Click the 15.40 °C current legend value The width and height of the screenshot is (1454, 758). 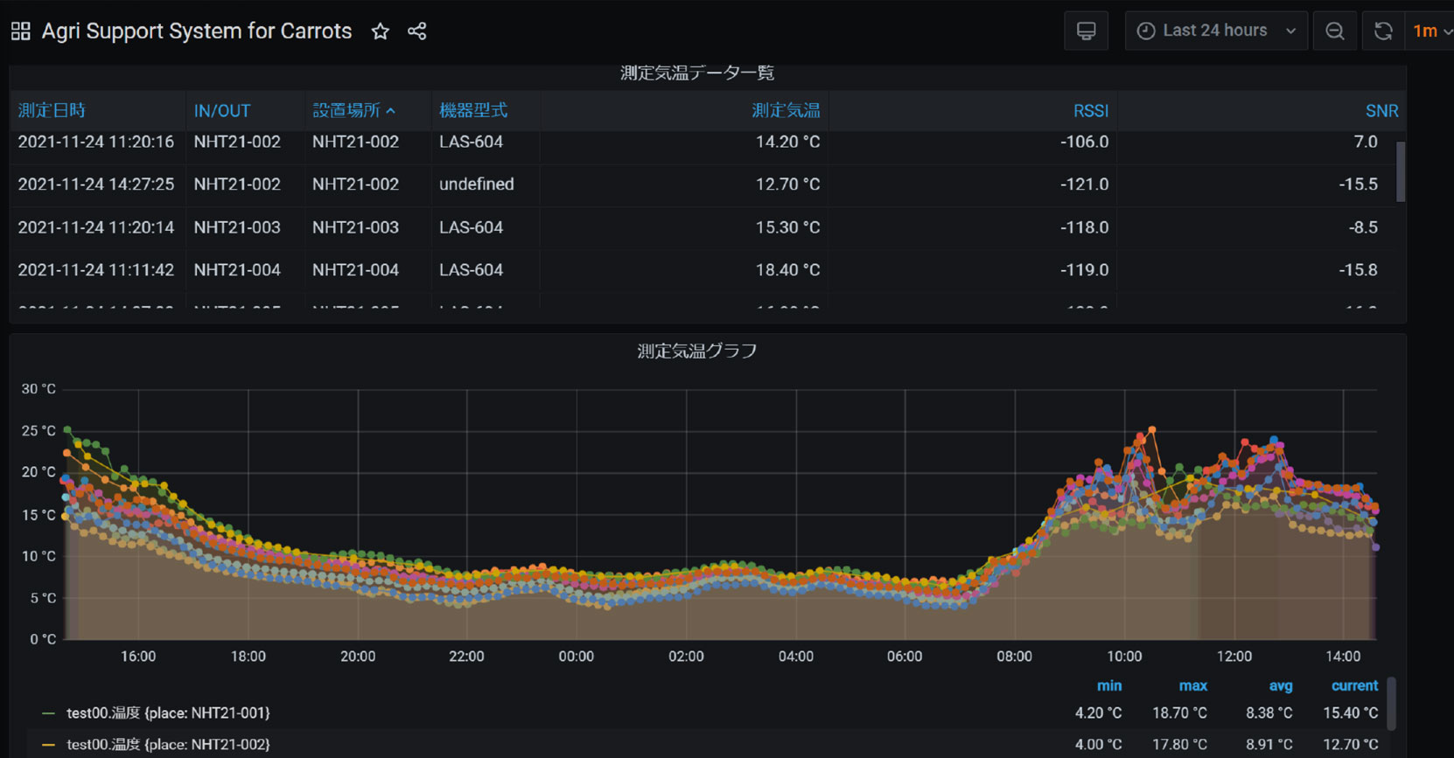pos(1350,713)
